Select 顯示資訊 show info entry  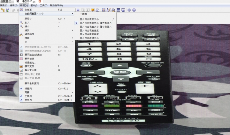(x=47, y=66)
